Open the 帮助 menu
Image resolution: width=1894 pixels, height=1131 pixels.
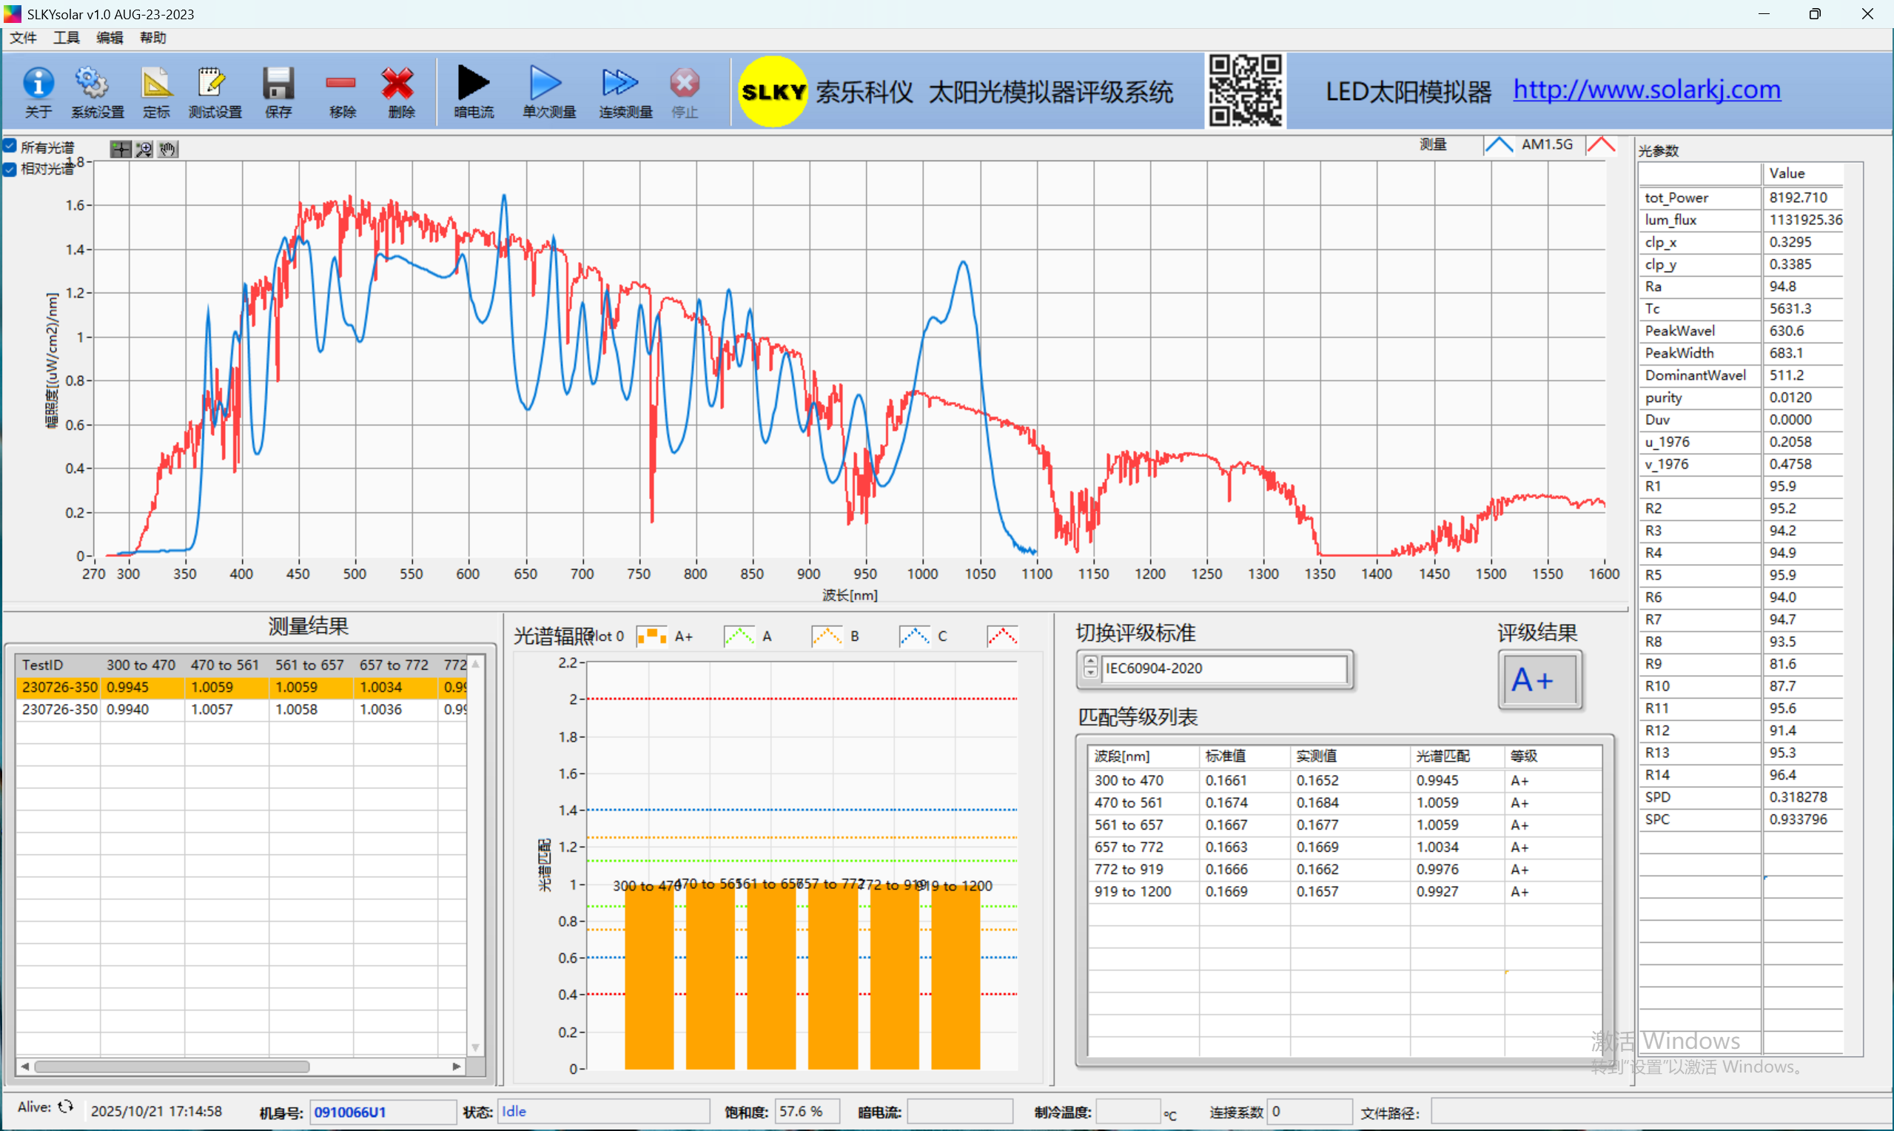click(152, 38)
